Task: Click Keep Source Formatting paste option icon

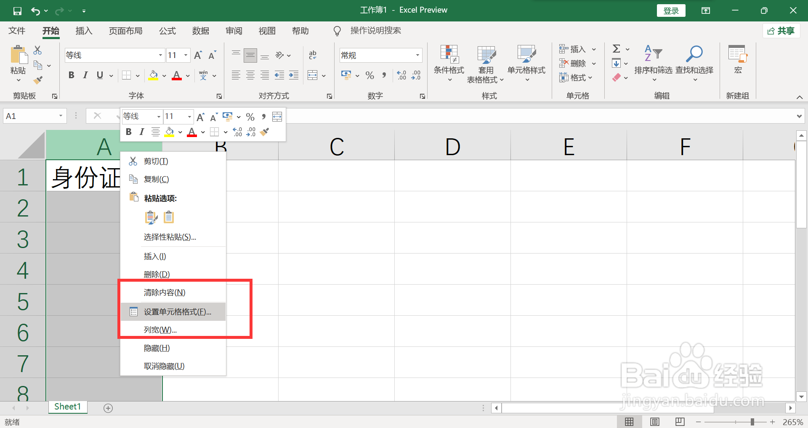Action: point(151,217)
